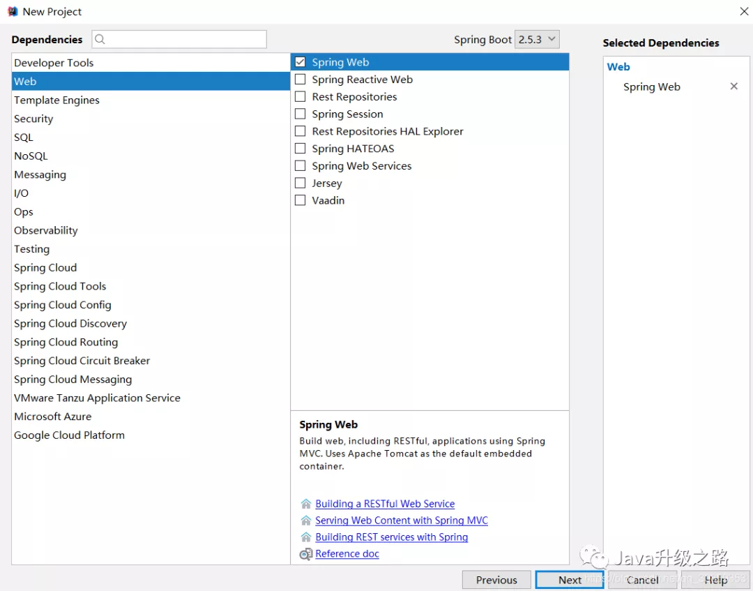Enable Rest Repositories HAL Explorer
This screenshot has height=591, width=753.
pos(300,131)
